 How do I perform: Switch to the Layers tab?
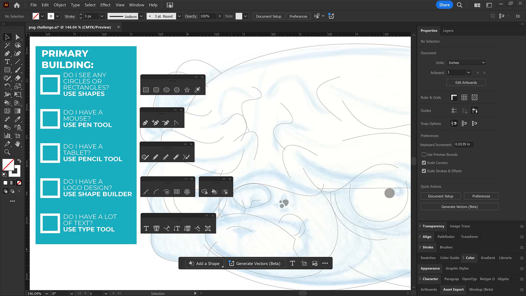tap(448, 31)
